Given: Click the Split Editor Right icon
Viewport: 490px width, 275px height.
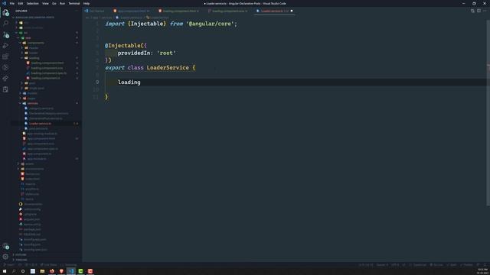Looking at the screenshot, I should (x=479, y=11).
